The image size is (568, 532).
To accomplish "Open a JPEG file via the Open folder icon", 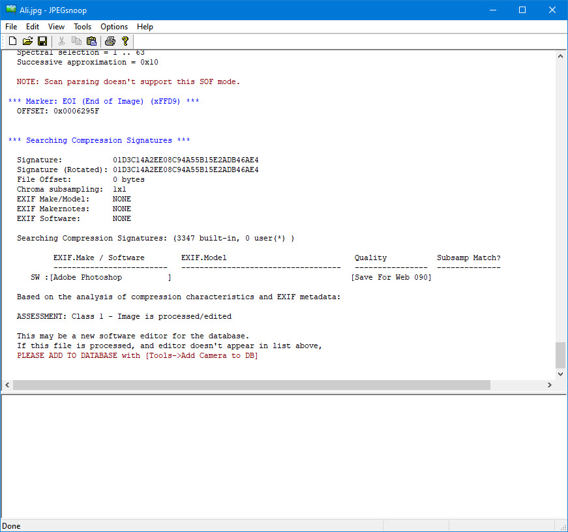I will click(27, 40).
